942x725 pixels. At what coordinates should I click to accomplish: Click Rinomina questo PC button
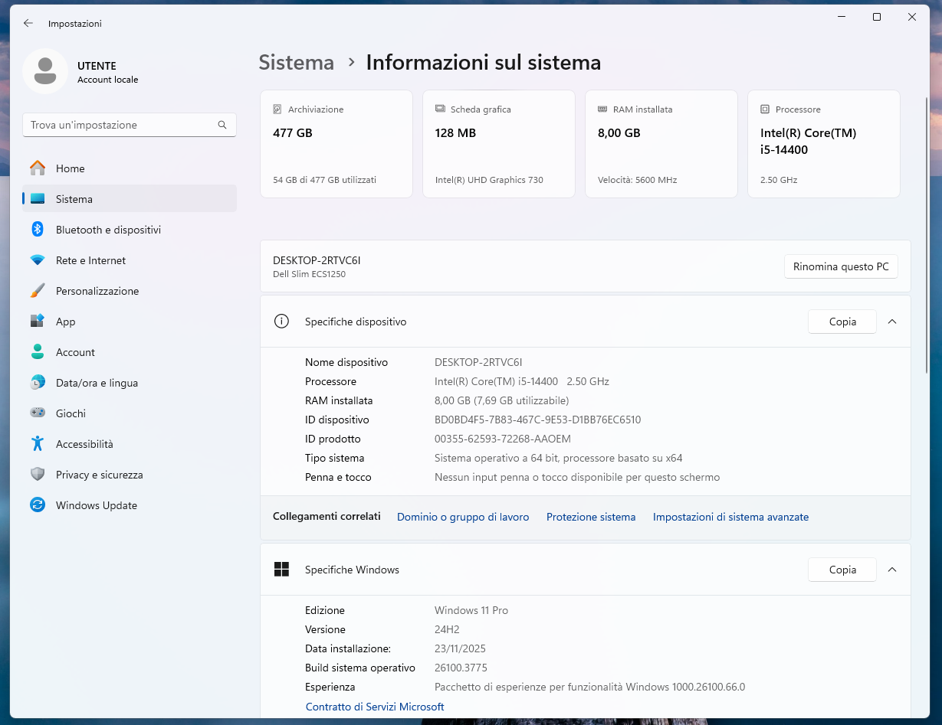click(x=841, y=266)
